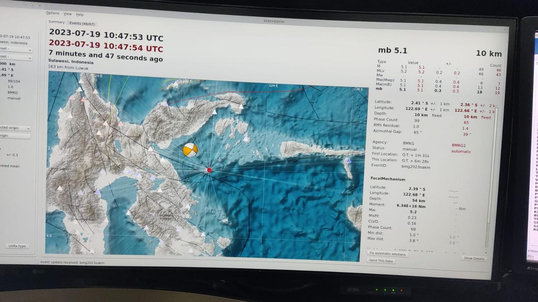This screenshot has height=302, width=538.
Task: Click the Unfix type button
Action: [17, 246]
